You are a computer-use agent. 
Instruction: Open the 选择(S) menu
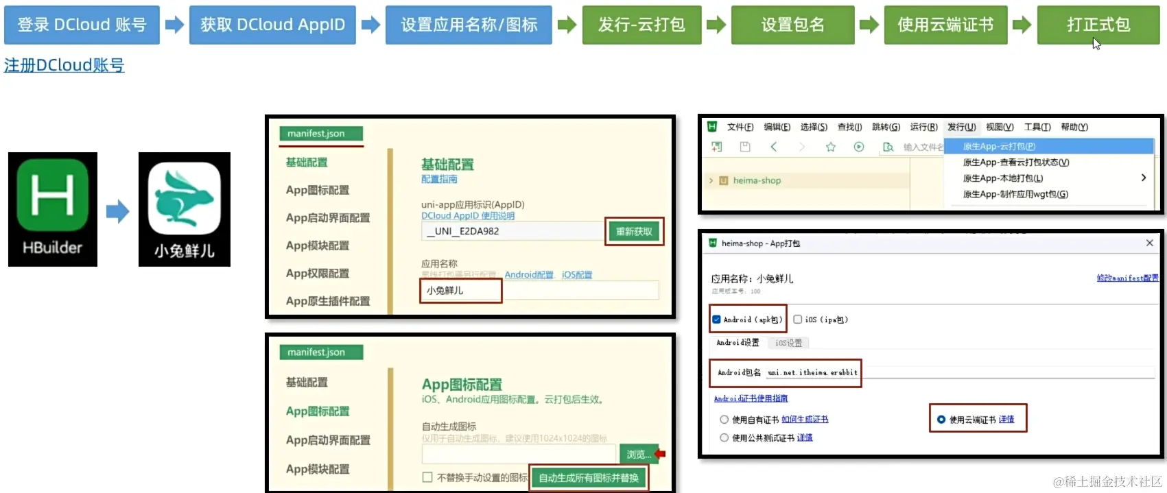pyautogui.click(x=814, y=127)
